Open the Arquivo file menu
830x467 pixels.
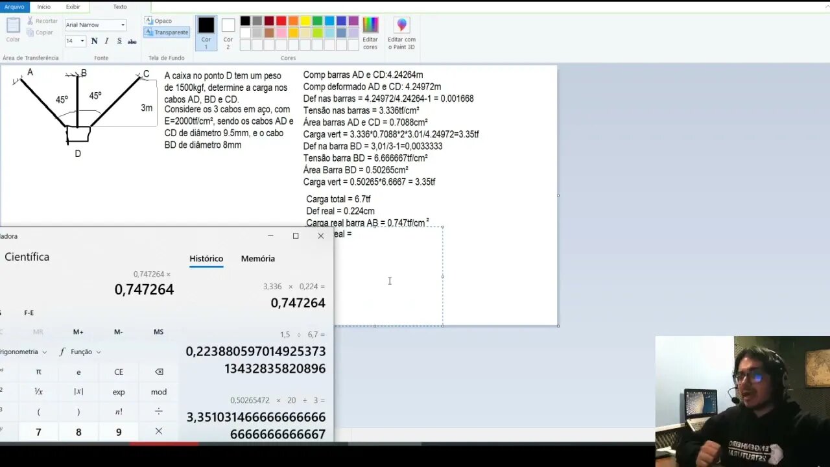pyautogui.click(x=14, y=6)
